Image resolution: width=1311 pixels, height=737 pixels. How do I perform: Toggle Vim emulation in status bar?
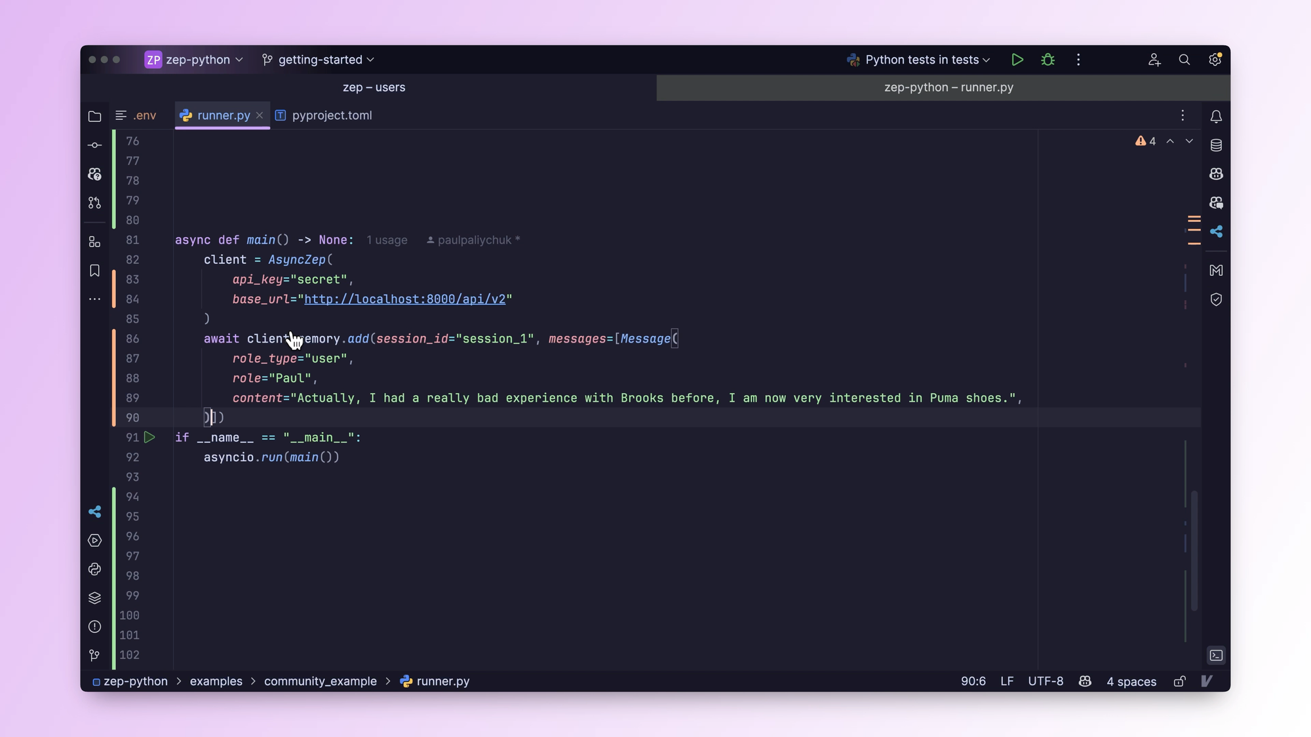1207,681
